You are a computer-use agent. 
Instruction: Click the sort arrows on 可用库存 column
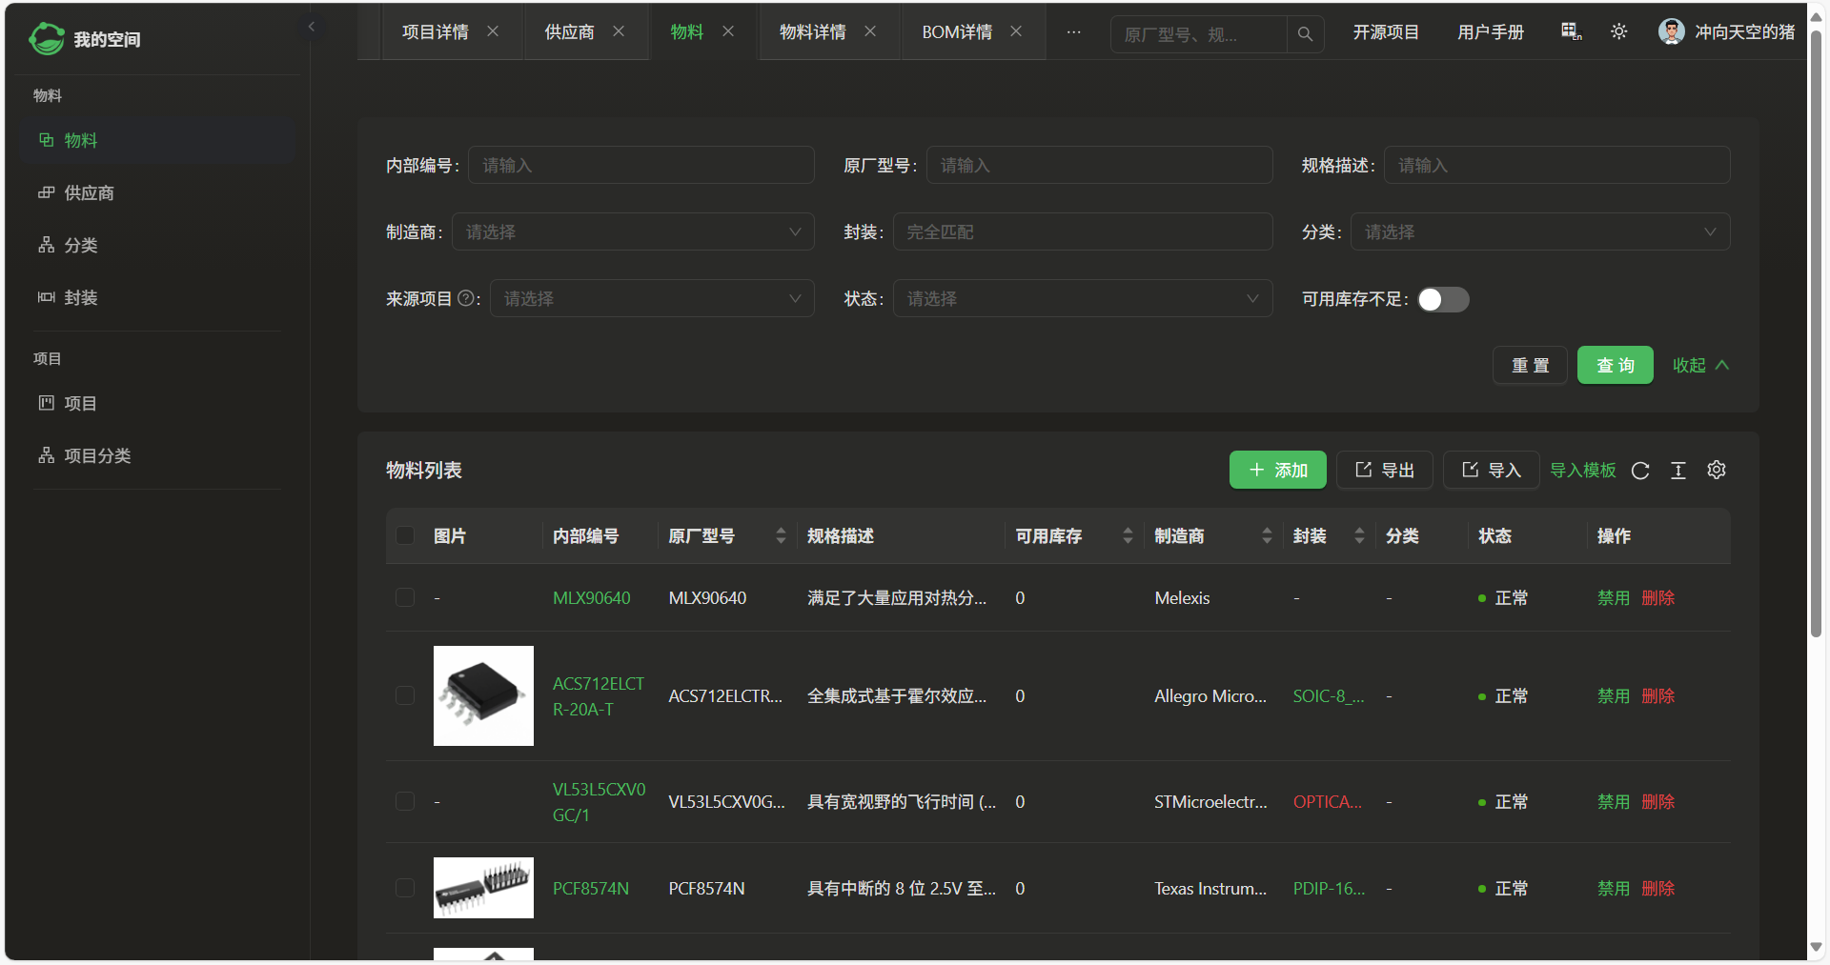tap(1128, 536)
